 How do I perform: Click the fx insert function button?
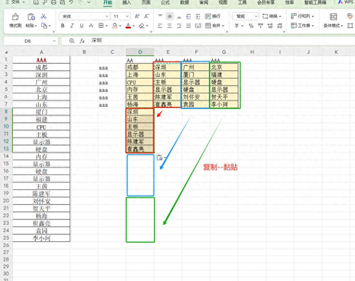coord(82,41)
